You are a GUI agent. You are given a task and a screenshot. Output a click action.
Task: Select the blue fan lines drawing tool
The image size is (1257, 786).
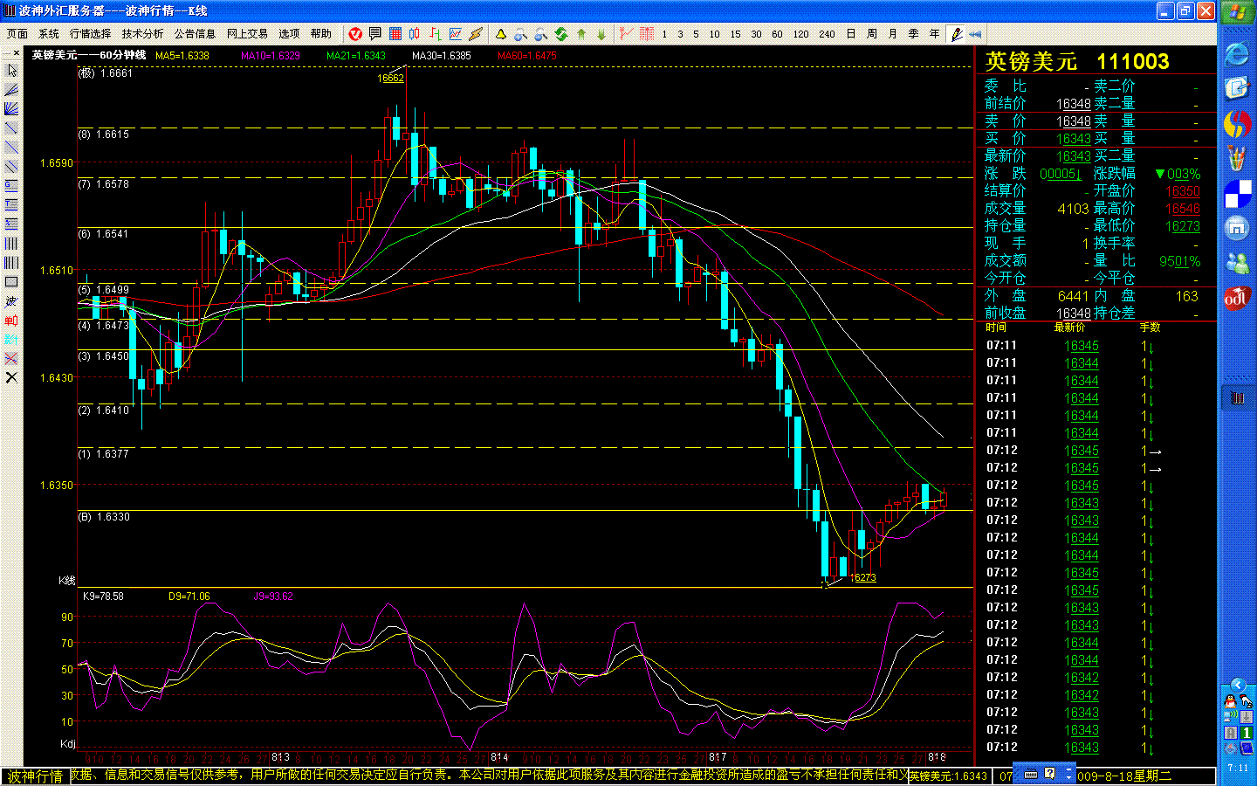[x=11, y=109]
